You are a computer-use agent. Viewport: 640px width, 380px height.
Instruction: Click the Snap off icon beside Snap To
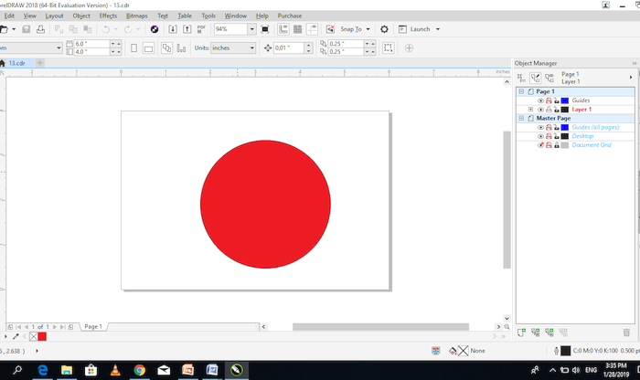[x=331, y=29]
